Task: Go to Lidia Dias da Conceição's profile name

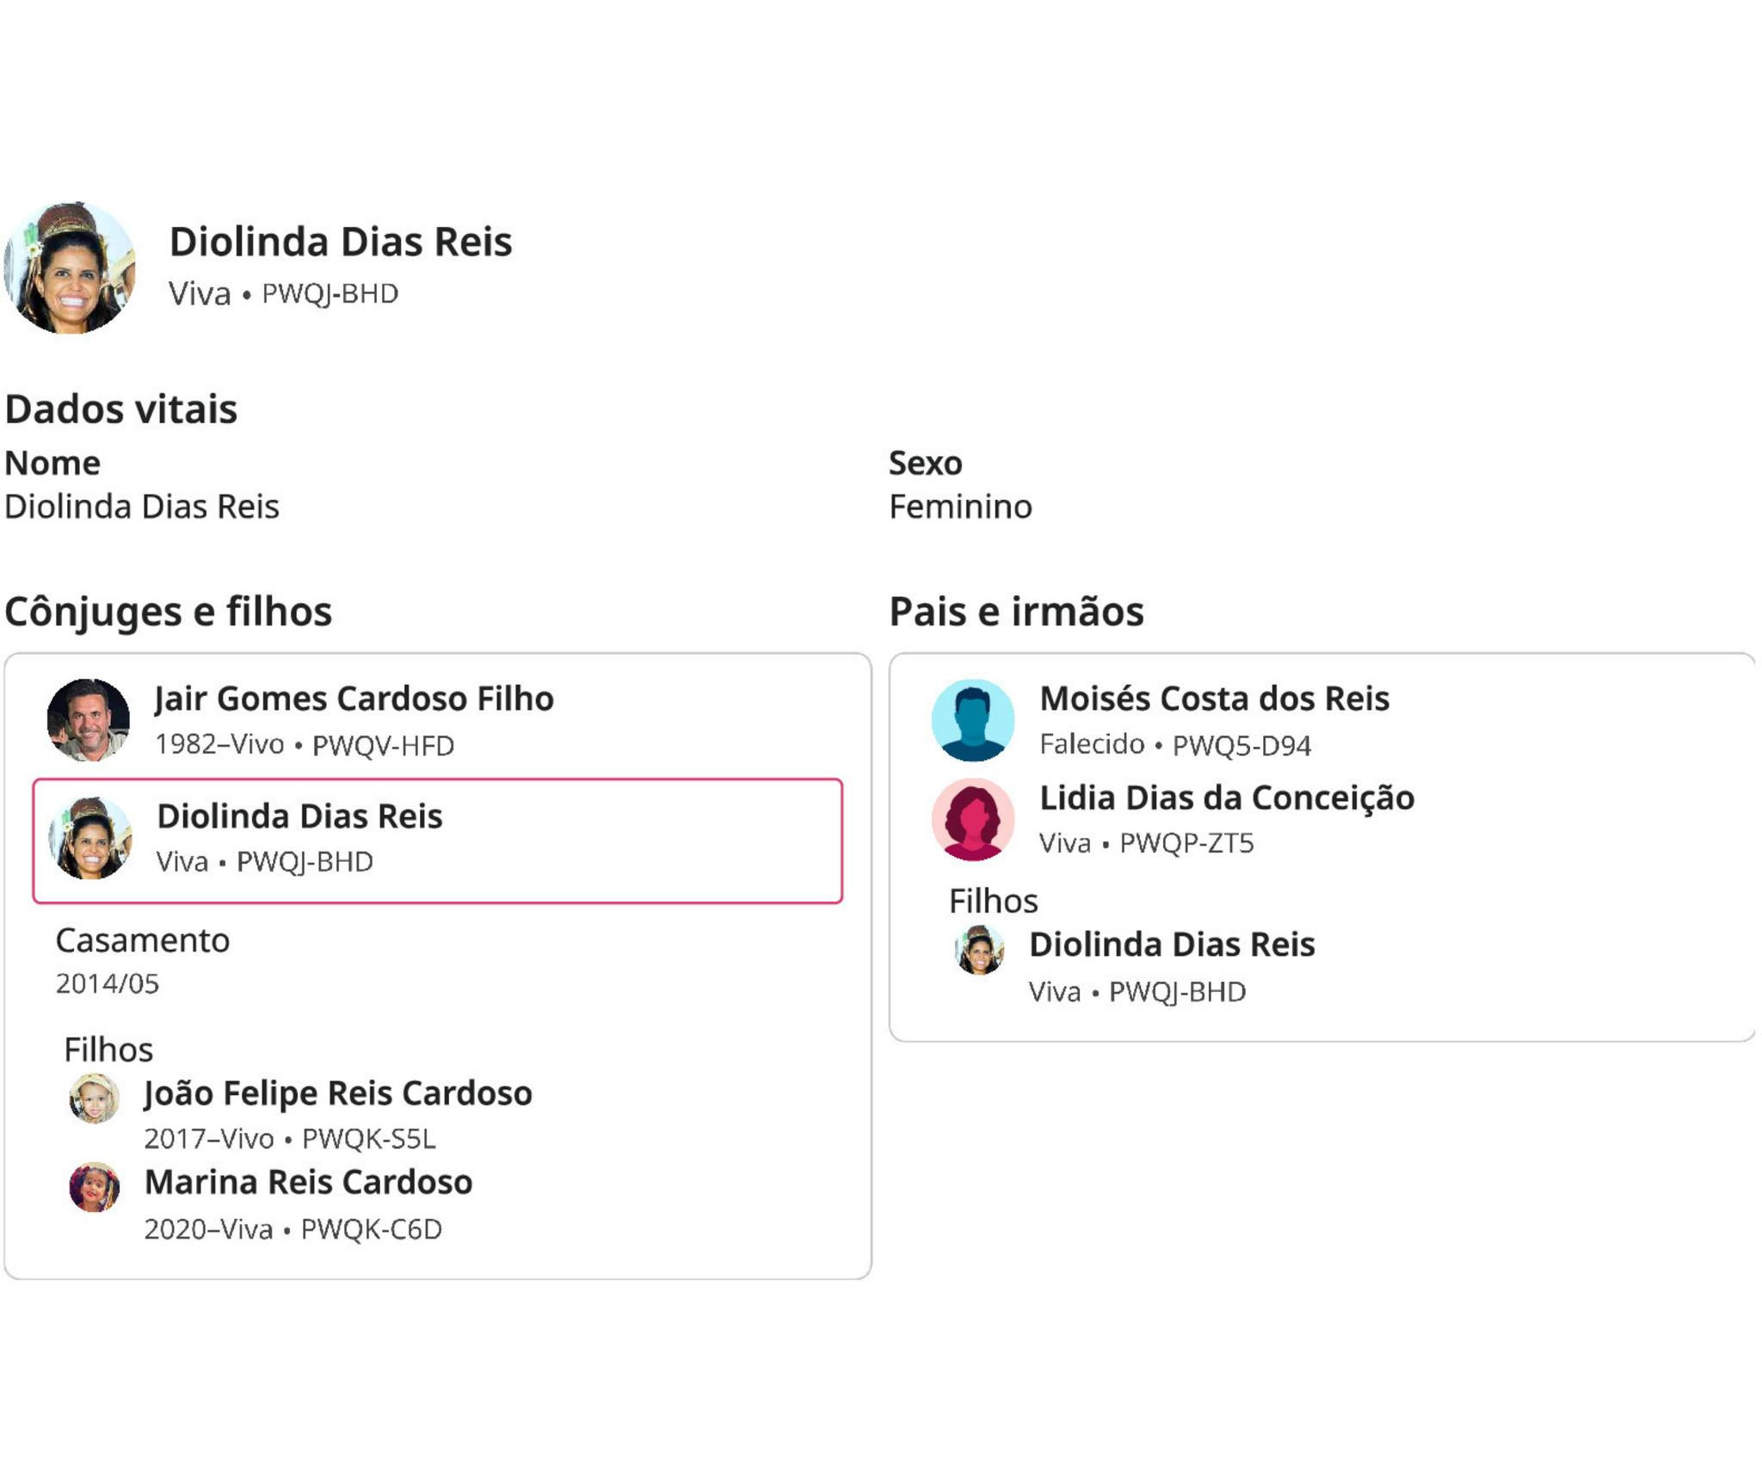Action: tap(1226, 797)
